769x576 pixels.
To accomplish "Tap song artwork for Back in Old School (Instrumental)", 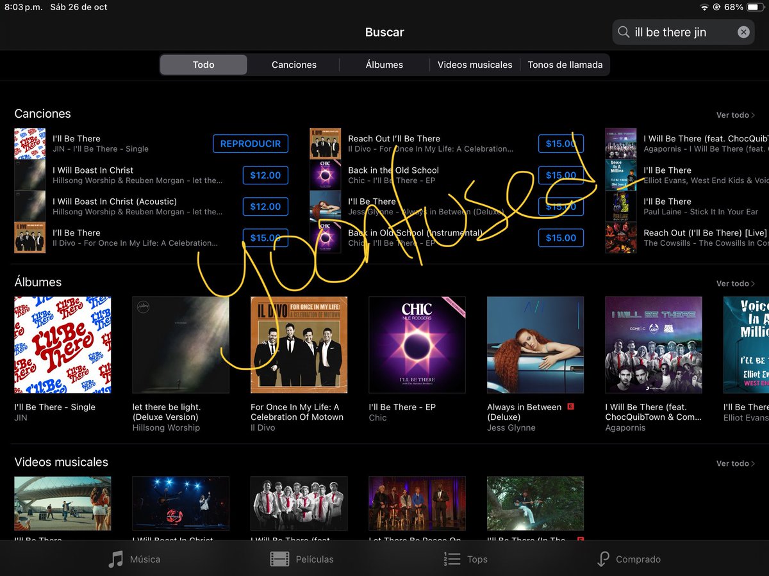I will [x=326, y=237].
